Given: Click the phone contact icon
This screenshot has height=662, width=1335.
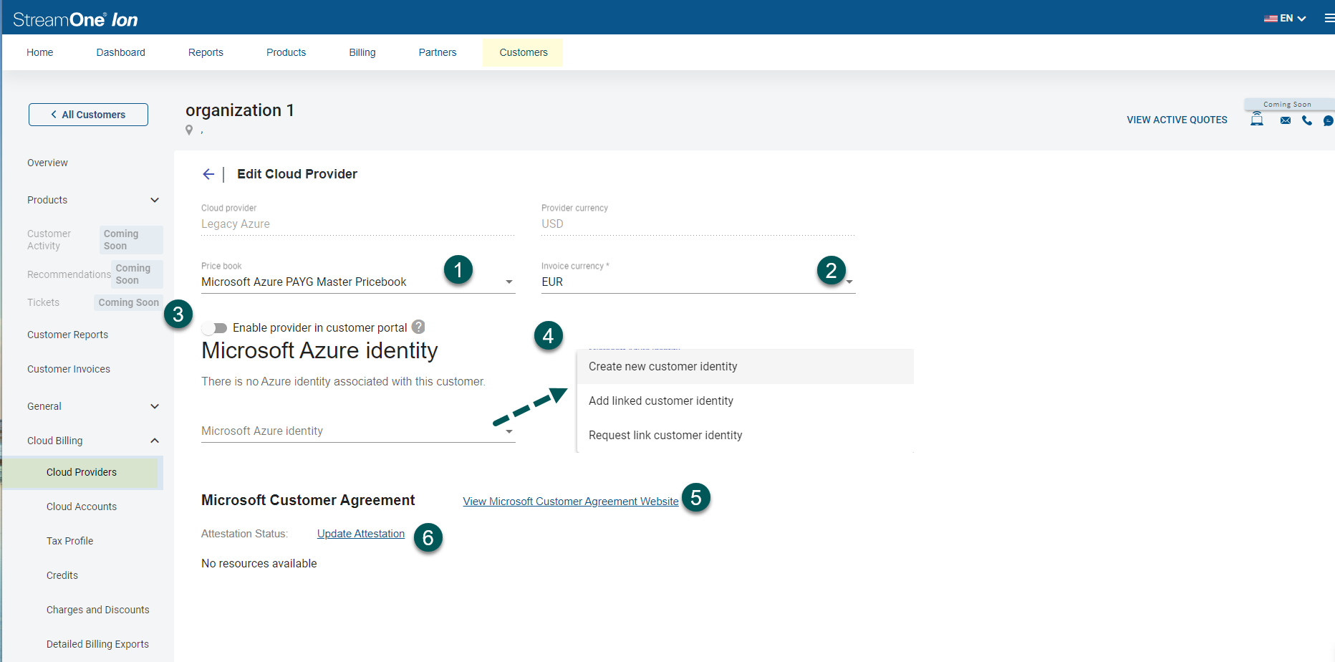Looking at the screenshot, I should click(1307, 120).
